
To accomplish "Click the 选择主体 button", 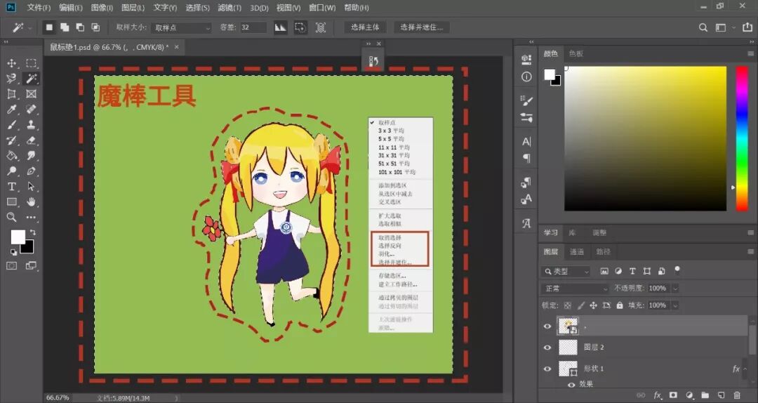I will [x=365, y=27].
